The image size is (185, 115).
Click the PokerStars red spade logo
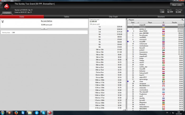7,7
